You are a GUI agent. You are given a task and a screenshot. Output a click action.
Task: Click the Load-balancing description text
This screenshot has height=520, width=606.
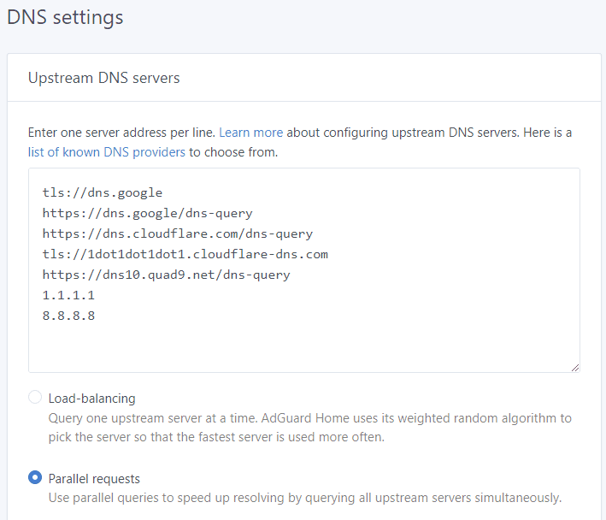click(310, 428)
